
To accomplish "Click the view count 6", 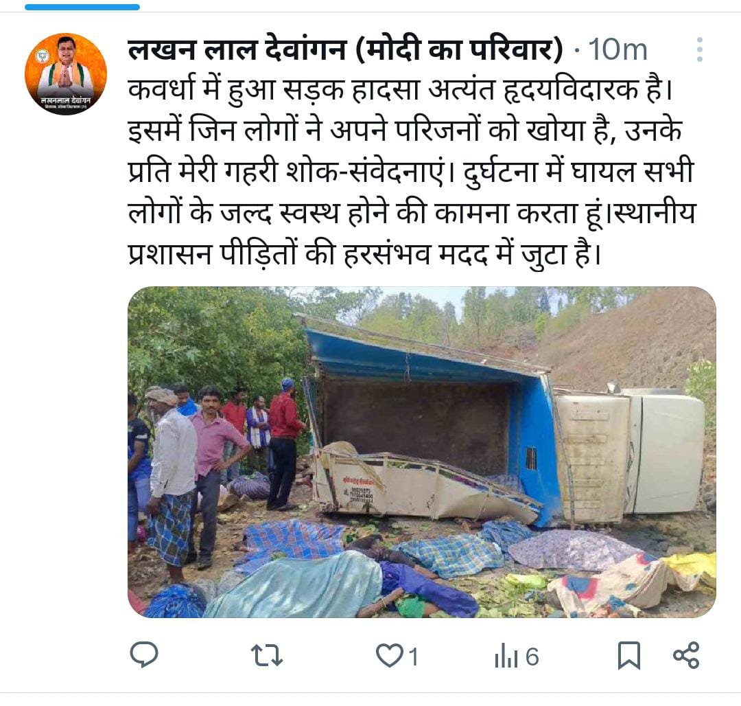I will pos(532,657).
